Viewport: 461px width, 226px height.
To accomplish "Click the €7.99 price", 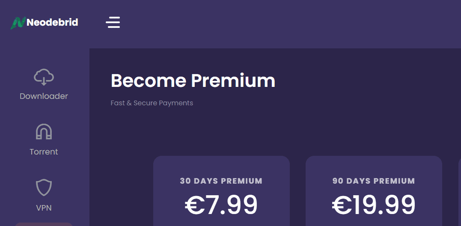I will click(x=221, y=205).
